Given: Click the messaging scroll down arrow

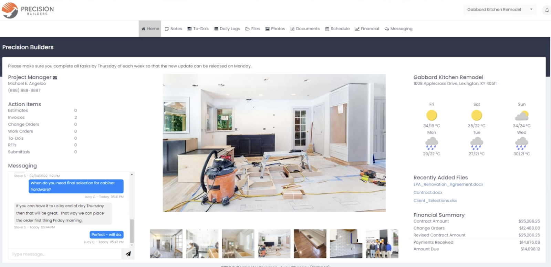Looking at the screenshot, I should (132, 245).
